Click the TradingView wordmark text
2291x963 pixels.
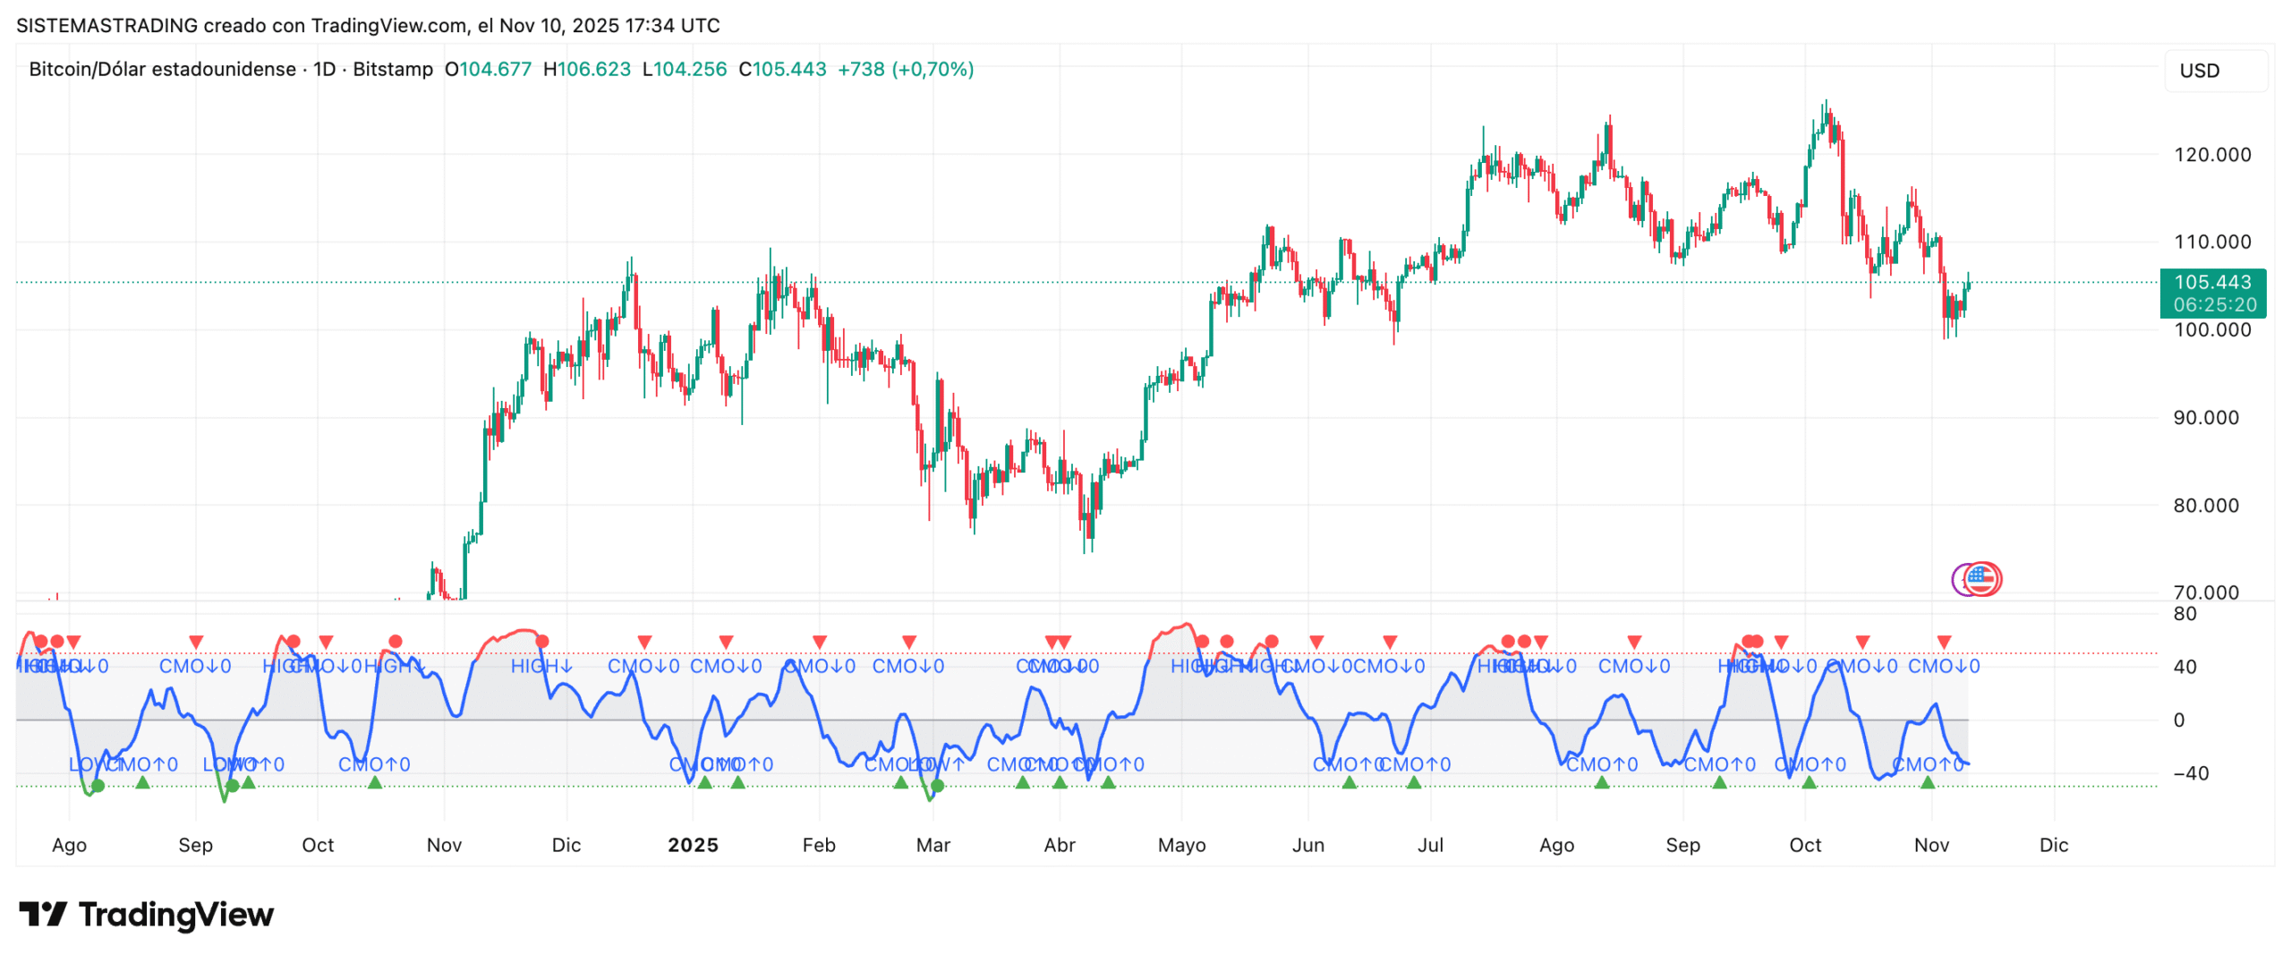coord(175,914)
